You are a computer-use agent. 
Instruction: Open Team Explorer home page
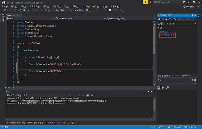(166, 19)
